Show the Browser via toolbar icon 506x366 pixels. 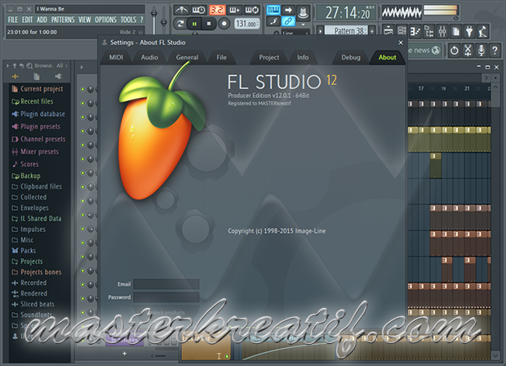428,31
